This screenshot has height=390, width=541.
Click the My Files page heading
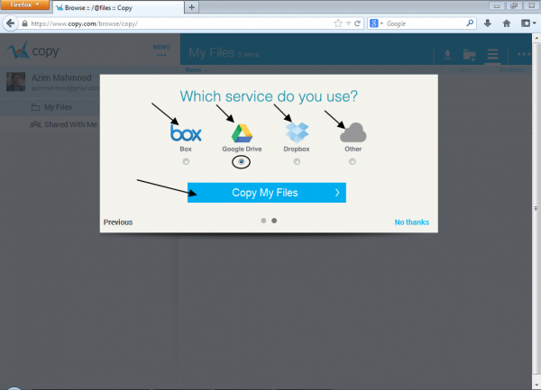212,53
